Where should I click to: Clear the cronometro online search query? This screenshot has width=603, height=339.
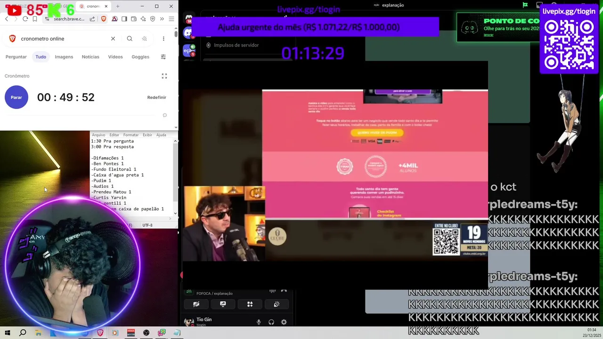(x=113, y=39)
